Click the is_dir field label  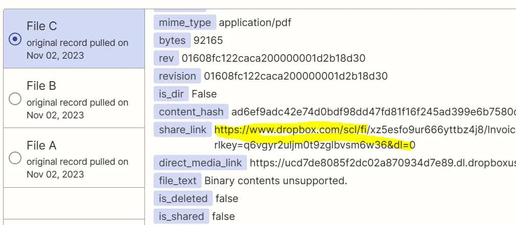tap(171, 94)
